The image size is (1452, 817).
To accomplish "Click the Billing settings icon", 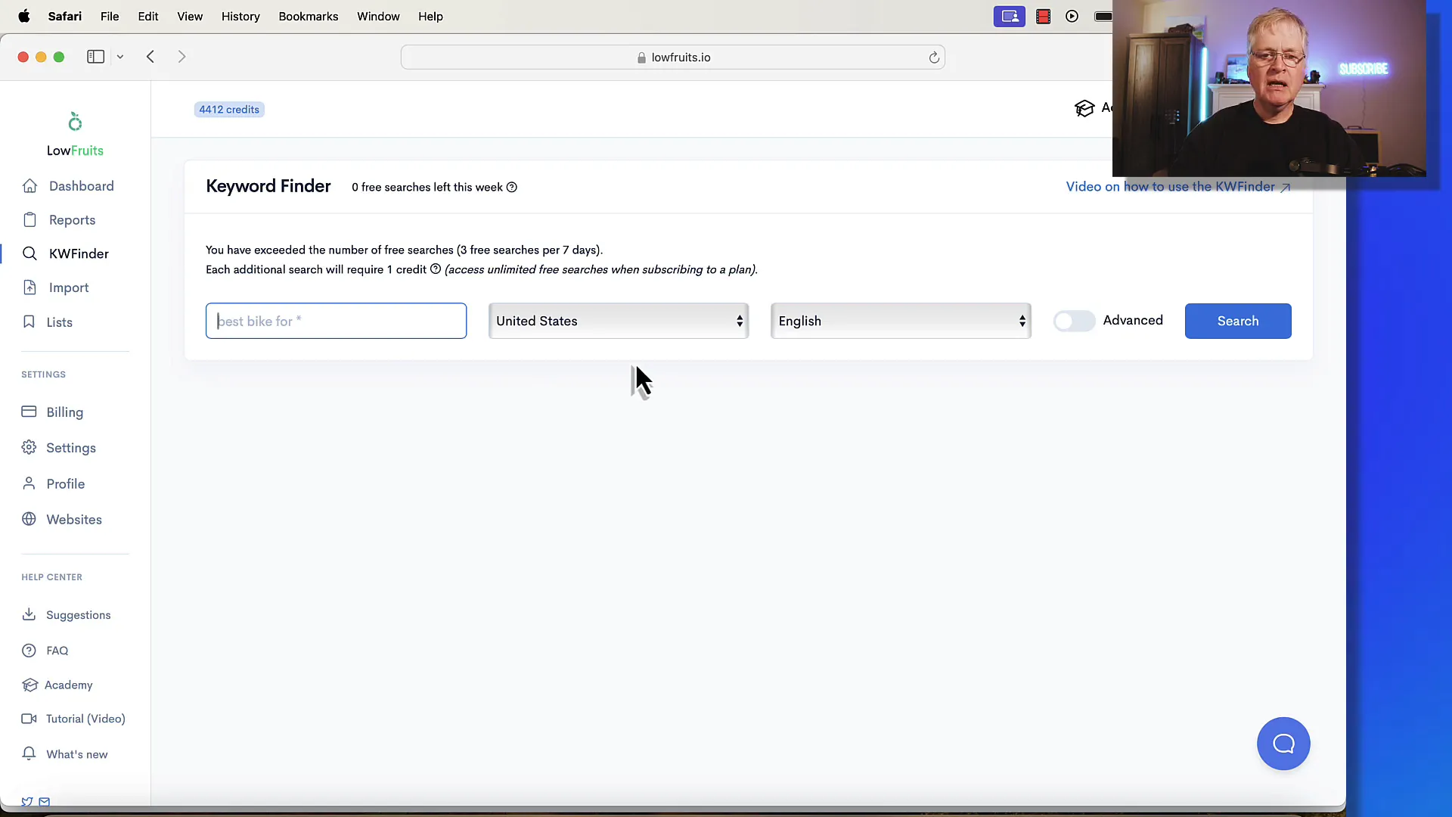I will point(28,412).
